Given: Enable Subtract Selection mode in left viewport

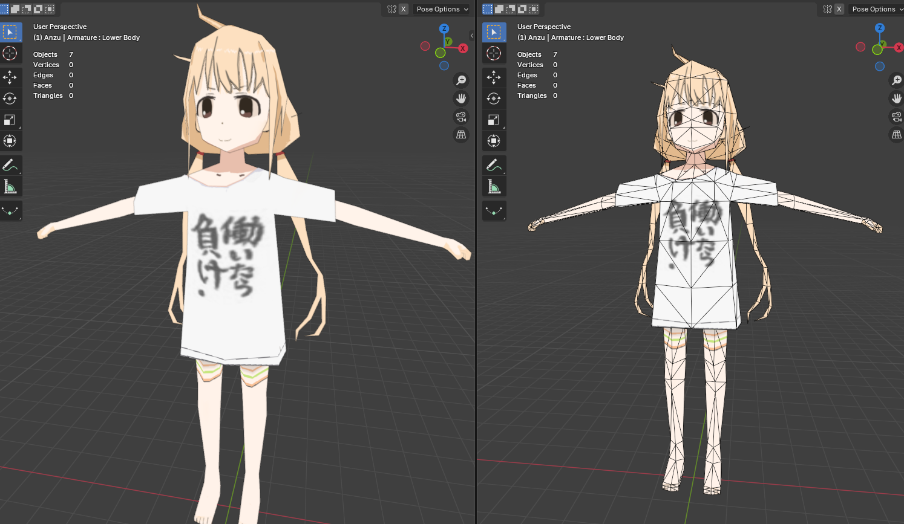Looking at the screenshot, I should coord(27,9).
